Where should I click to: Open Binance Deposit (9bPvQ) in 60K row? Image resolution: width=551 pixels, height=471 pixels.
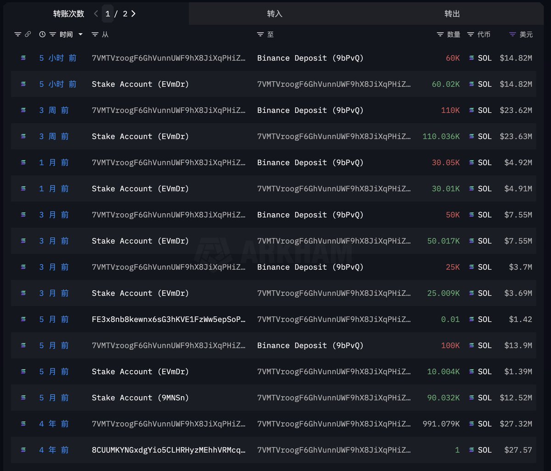click(x=310, y=58)
